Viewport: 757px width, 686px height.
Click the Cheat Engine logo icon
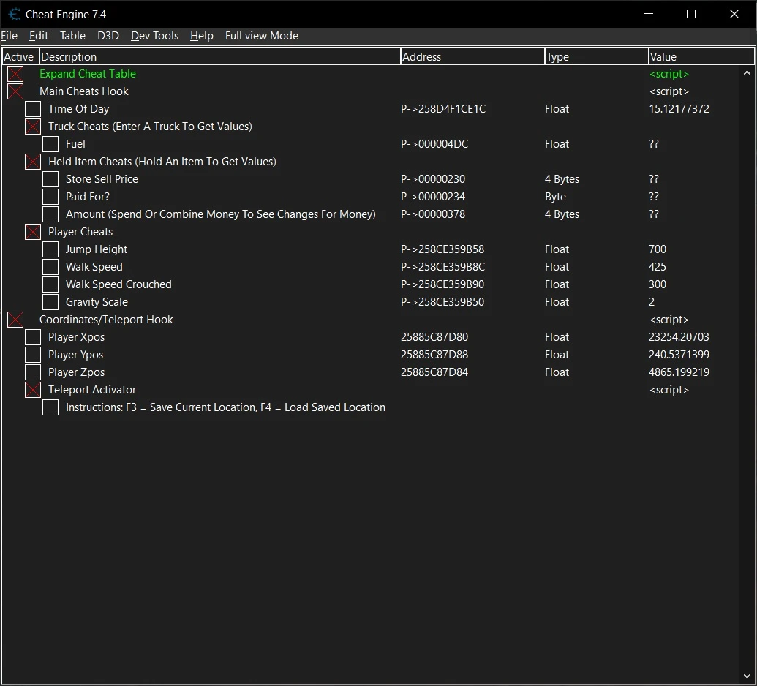(15, 14)
